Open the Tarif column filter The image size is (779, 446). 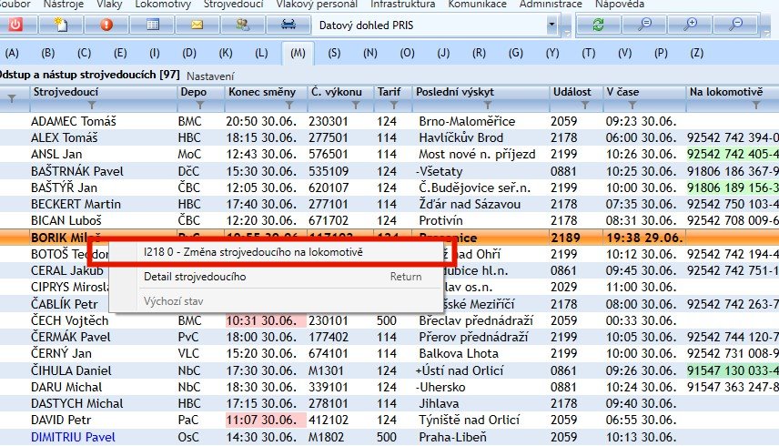tap(392, 106)
